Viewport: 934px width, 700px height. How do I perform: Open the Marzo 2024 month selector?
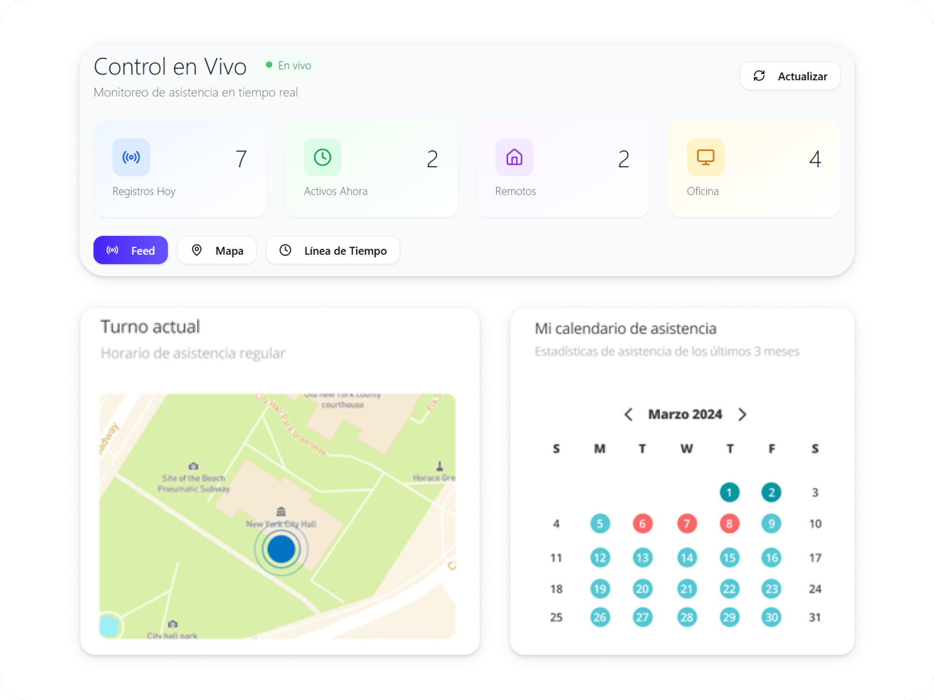click(685, 414)
